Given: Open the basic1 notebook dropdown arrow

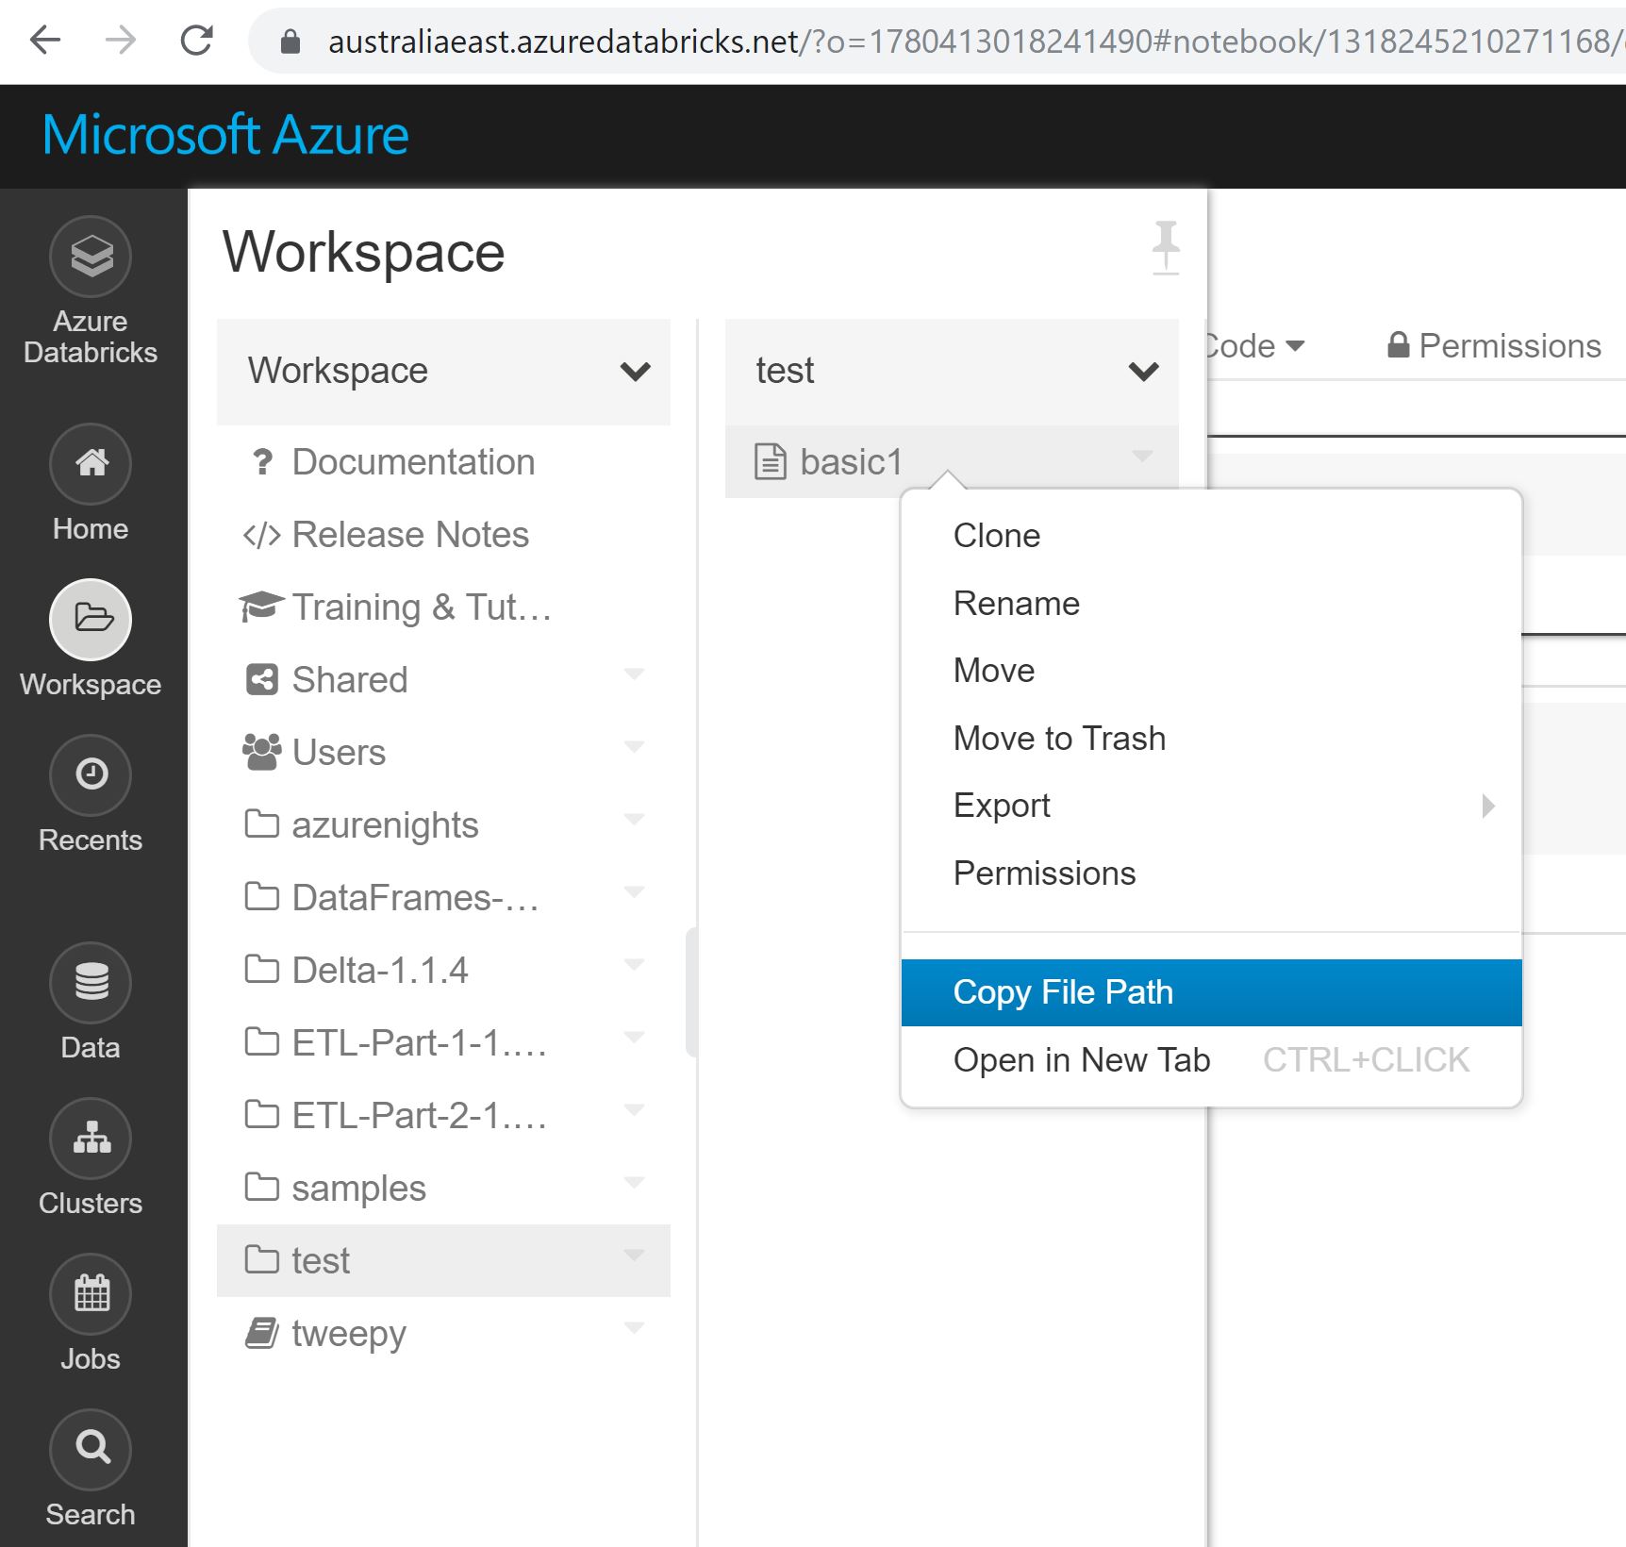Looking at the screenshot, I should 1143,456.
